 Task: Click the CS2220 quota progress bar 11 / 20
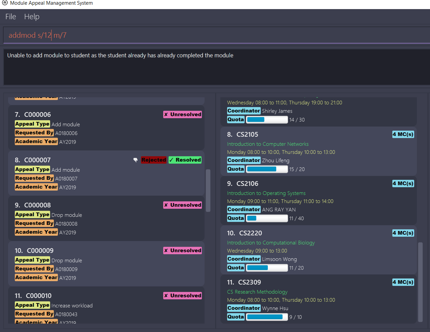(x=267, y=268)
